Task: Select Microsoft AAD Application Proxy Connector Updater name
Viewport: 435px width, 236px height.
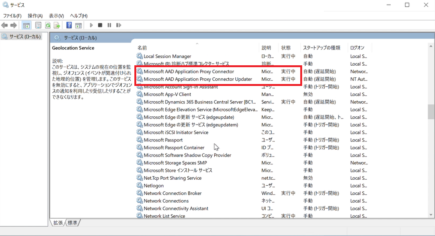Action: click(198, 79)
